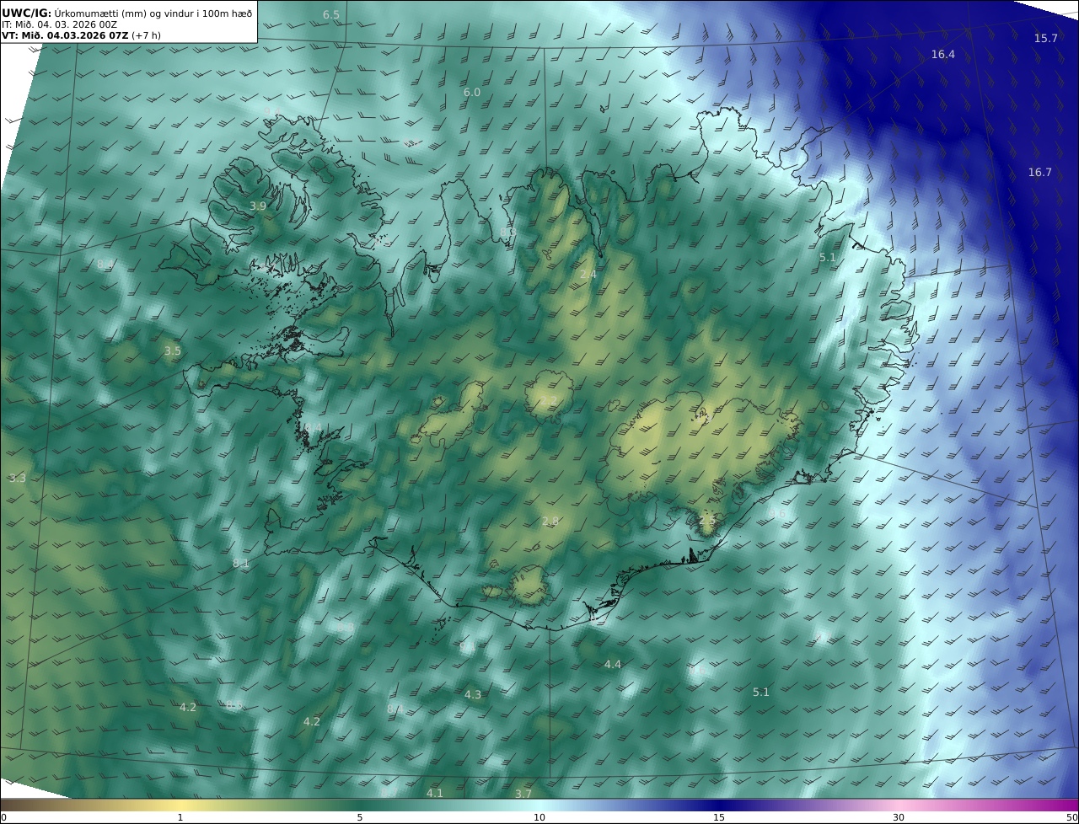Click the 6.0 value label north of Iceland

pyautogui.click(x=472, y=93)
